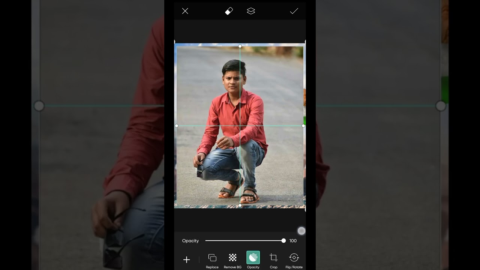Apply changes with the checkmark icon
This screenshot has width=480, height=270.
coord(294,11)
